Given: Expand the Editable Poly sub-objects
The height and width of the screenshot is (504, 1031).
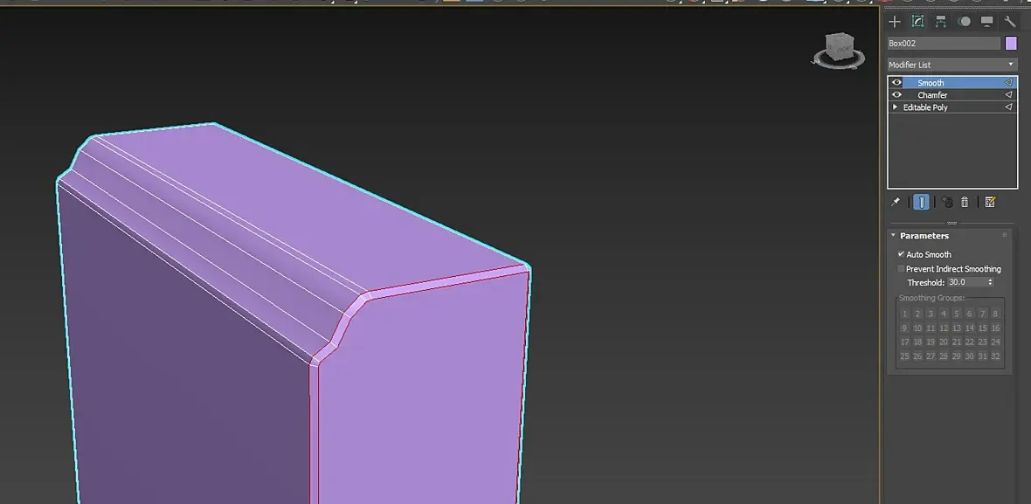Looking at the screenshot, I should click(x=895, y=107).
